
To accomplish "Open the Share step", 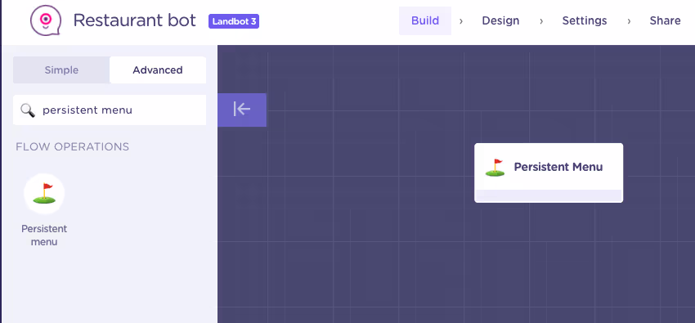I will [x=665, y=20].
